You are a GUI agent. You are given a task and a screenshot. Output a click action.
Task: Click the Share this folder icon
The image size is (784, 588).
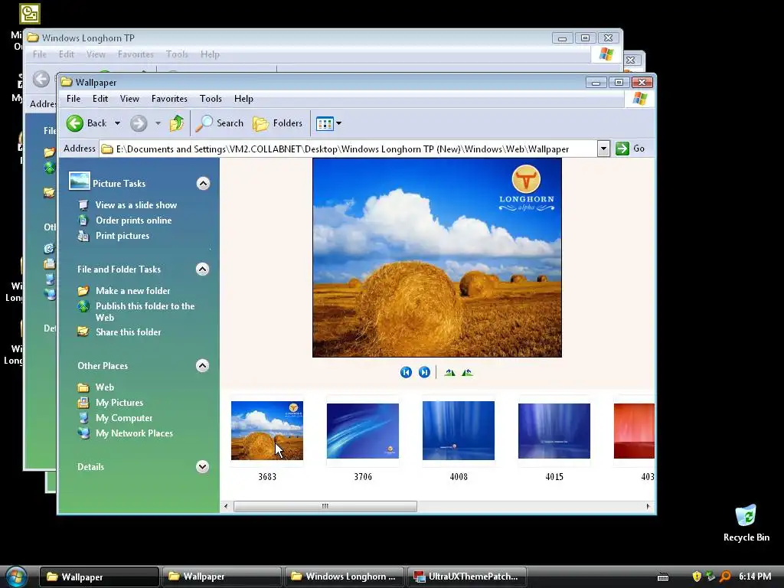[x=83, y=332]
